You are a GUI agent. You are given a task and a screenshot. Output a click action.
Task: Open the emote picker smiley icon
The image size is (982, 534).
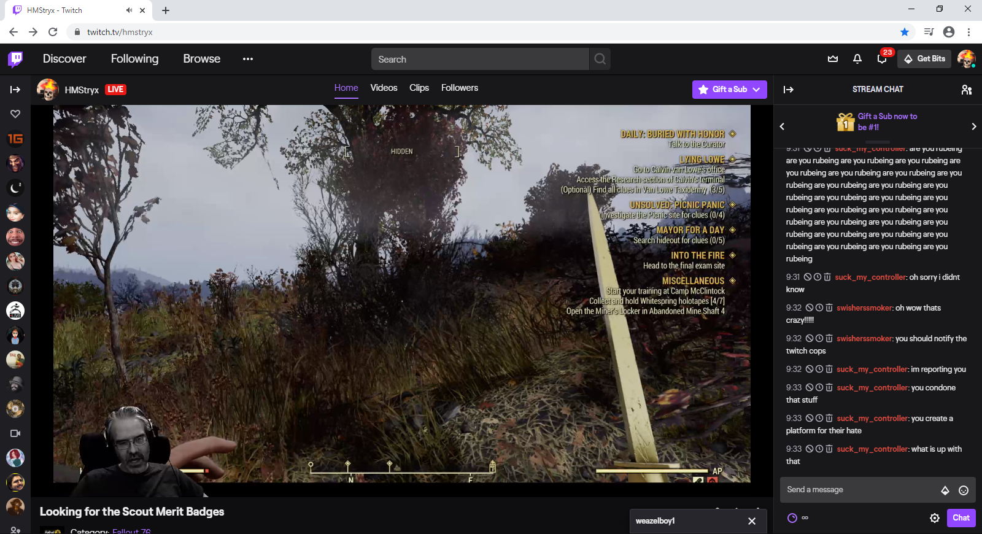point(964,490)
